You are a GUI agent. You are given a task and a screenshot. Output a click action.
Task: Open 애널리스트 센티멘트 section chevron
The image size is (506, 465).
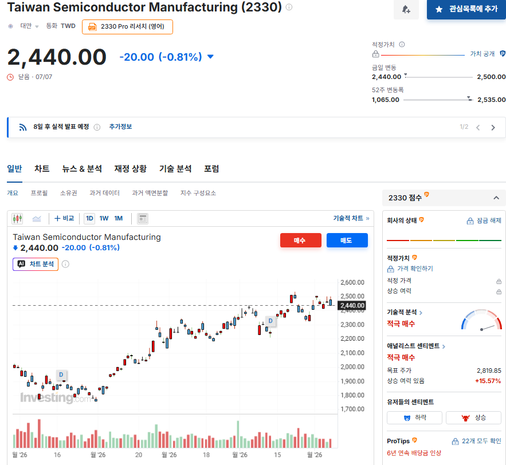click(x=444, y=346)
